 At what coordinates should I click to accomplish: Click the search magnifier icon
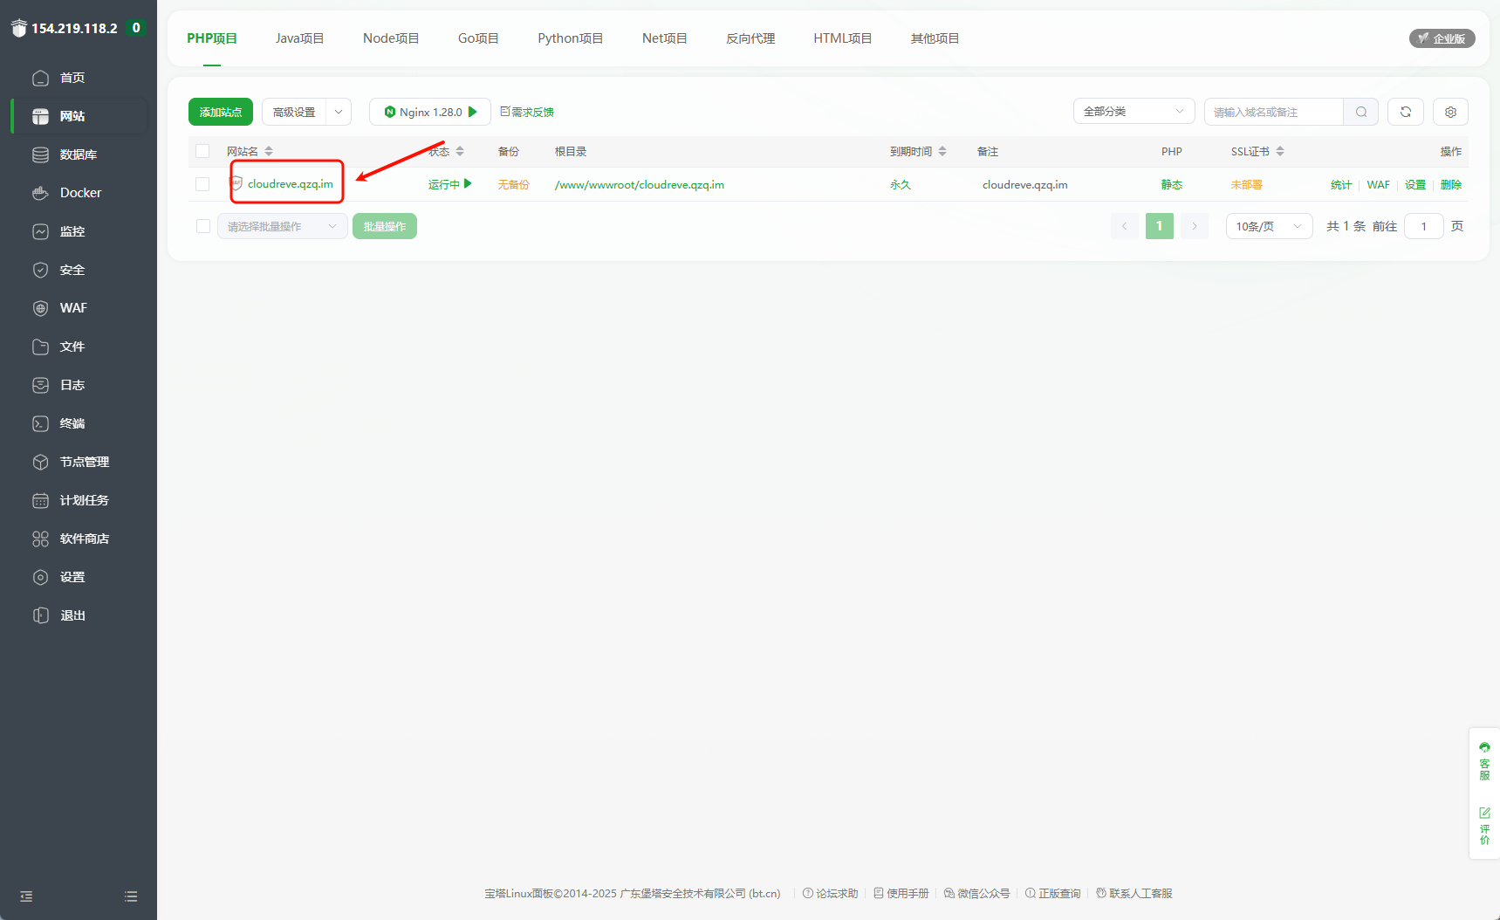(x=1360, y=112)
